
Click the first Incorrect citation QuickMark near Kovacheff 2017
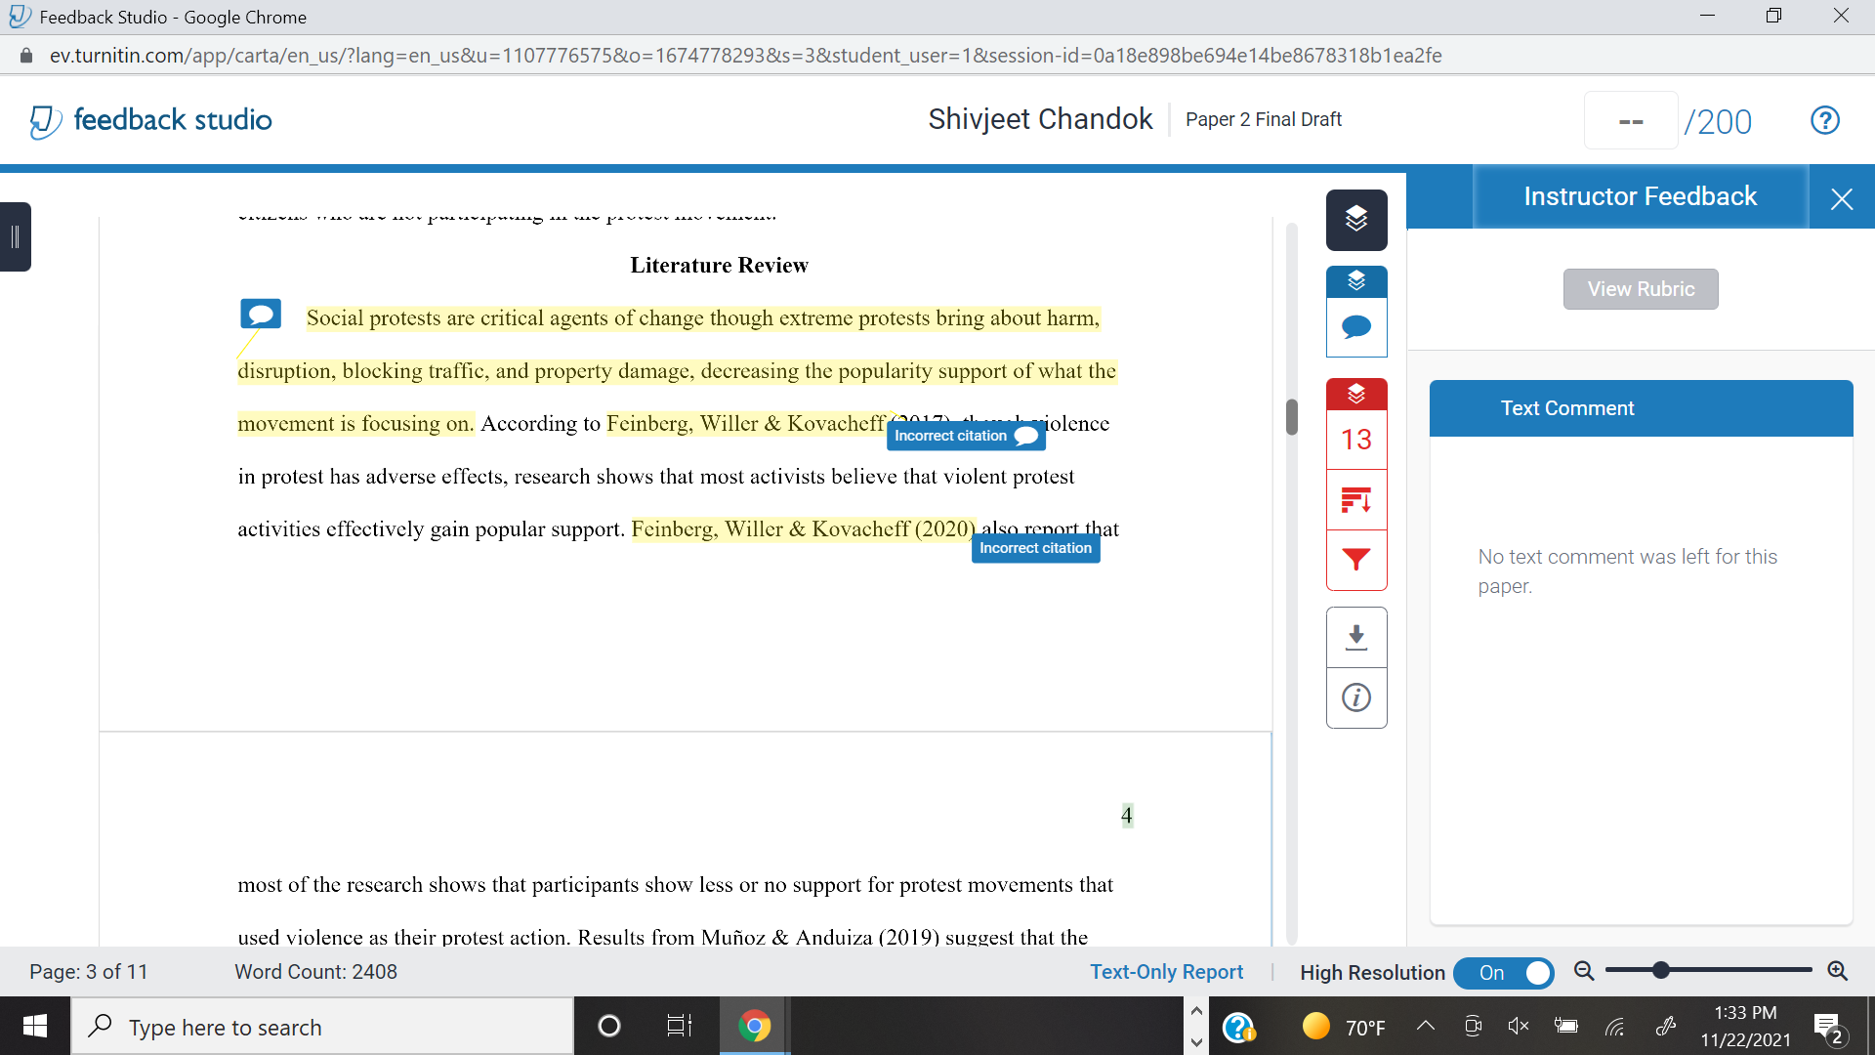[x=966, y=436]
